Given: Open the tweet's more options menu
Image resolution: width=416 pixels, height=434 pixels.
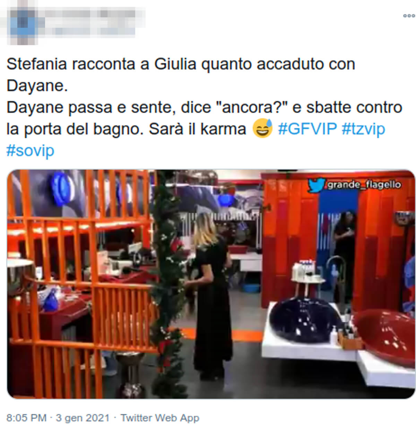Looking at the screenshot, I should (409, 16).
